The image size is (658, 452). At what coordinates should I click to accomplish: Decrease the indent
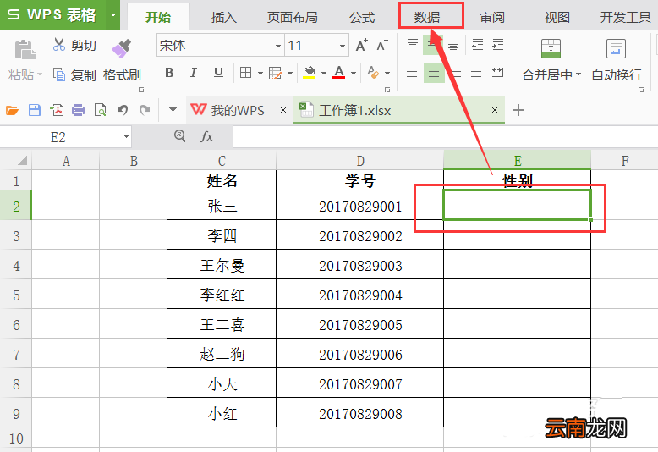point(478,45)
